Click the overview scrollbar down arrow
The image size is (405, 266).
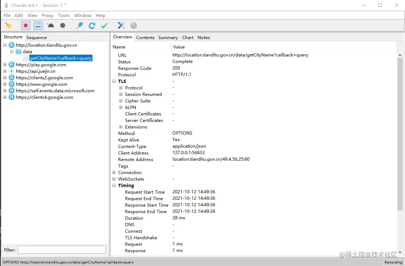[x=400, y=252]
